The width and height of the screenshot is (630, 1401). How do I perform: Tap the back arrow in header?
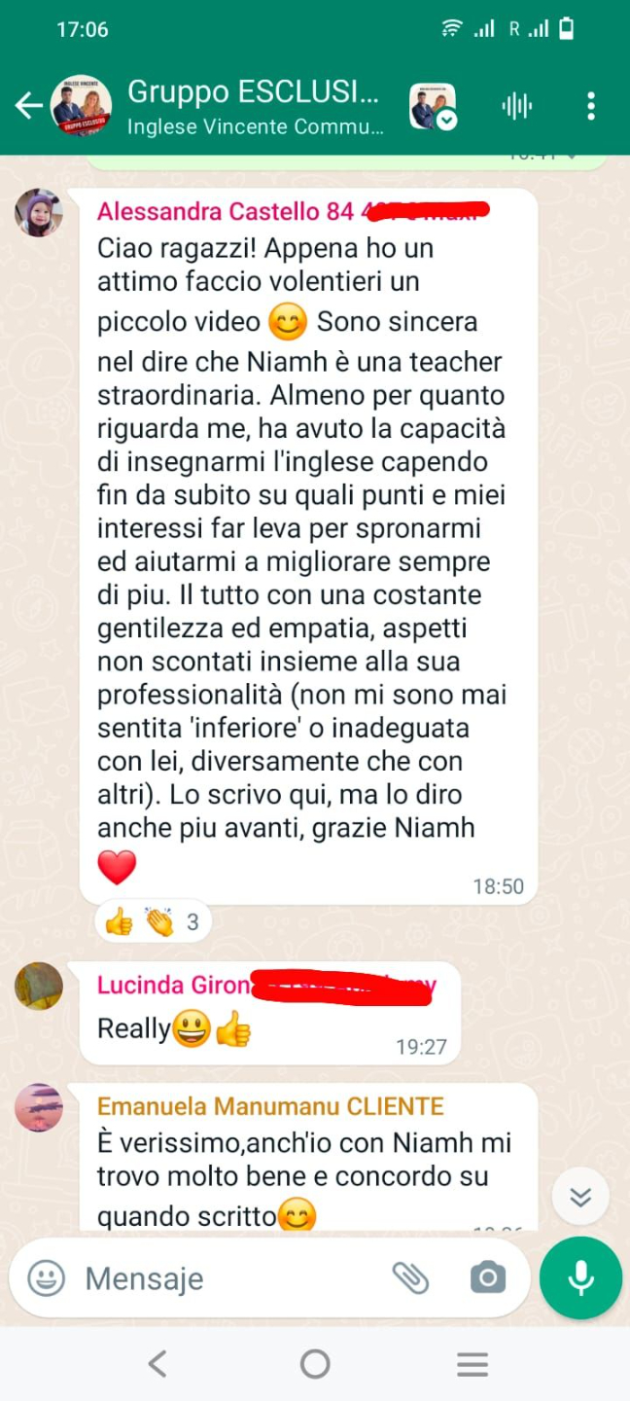pos(28,106)
